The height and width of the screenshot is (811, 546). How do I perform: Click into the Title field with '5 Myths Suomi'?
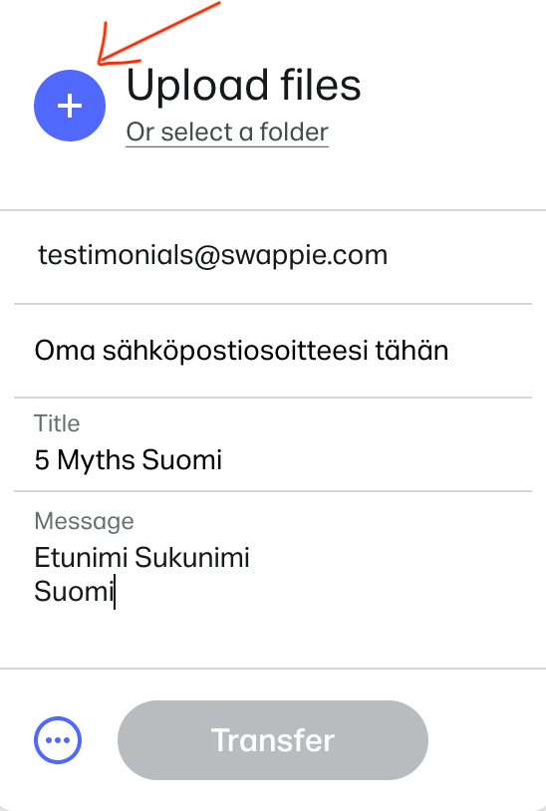pos(273,444)
